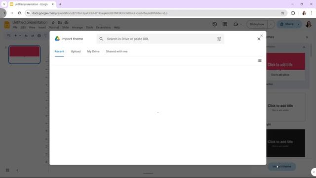
Task: Star the Untitled presentation
Action: [53, 22]
